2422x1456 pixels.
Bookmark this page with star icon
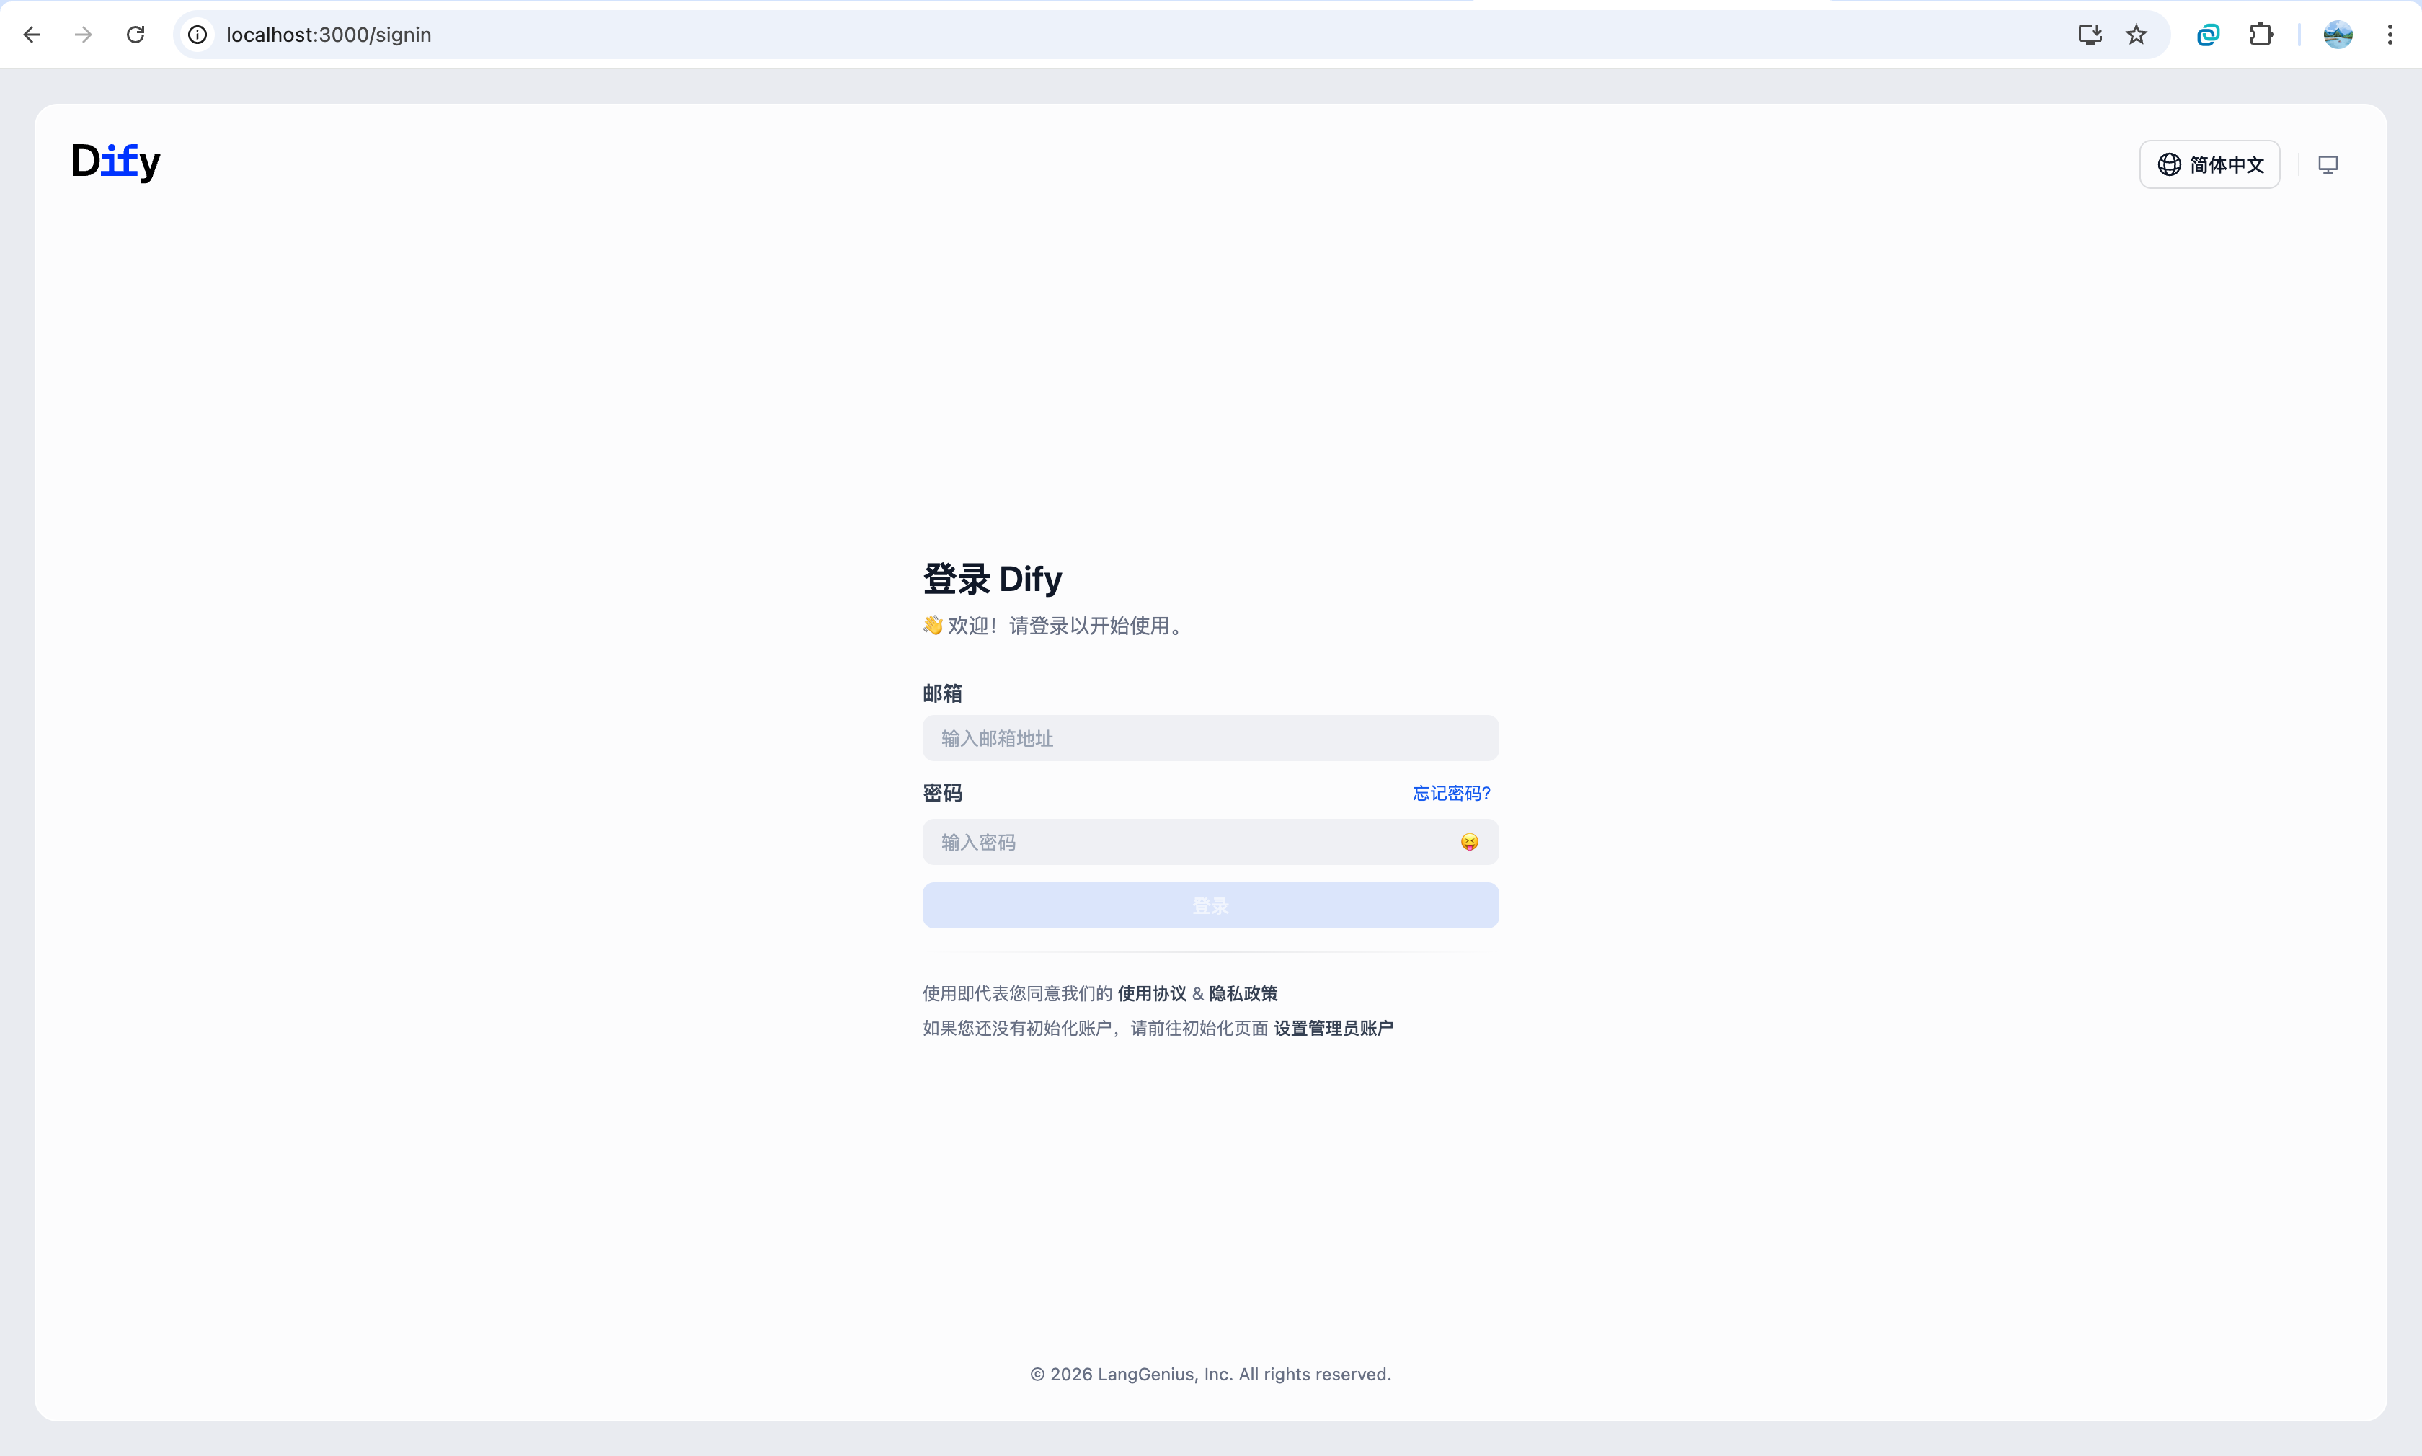pos(2137,35)
